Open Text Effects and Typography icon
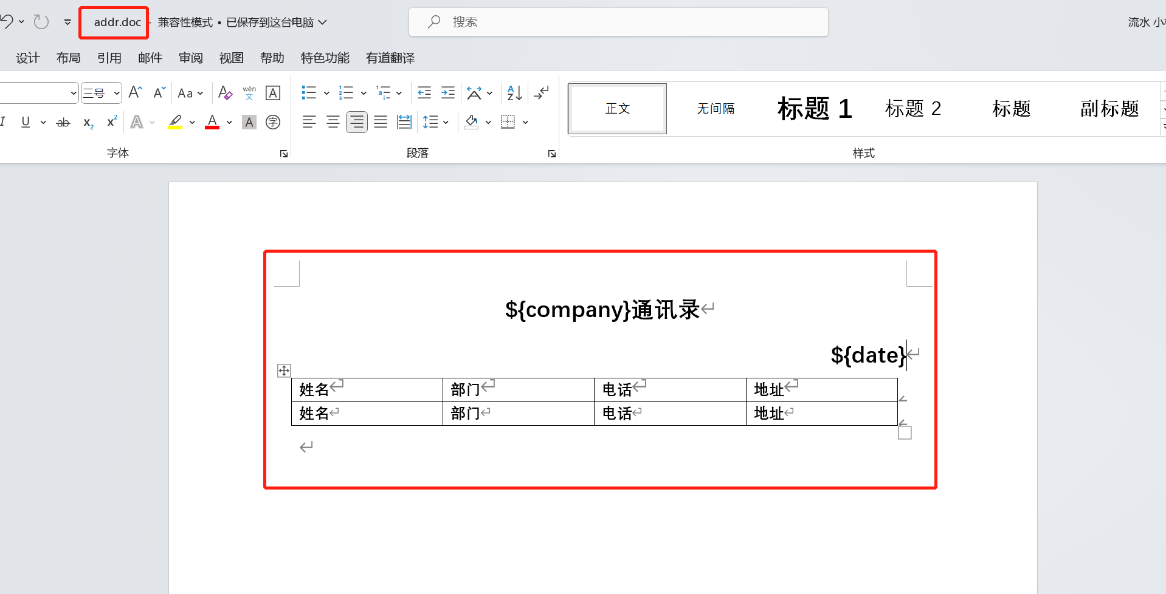The height and width of the screenshot is (594, 1166). [137, 122]
